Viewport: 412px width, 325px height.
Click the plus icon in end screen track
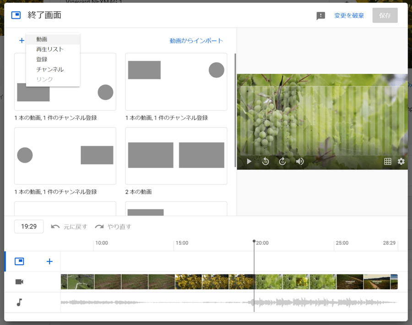coord(49,261)
